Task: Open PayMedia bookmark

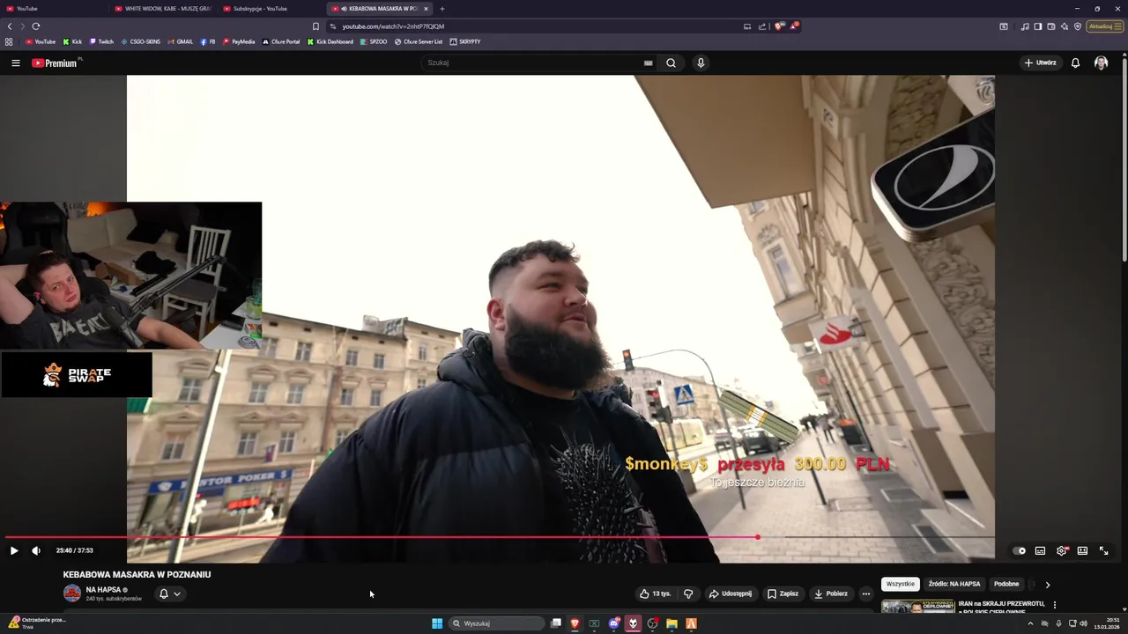Action: (x=239, y=41)
